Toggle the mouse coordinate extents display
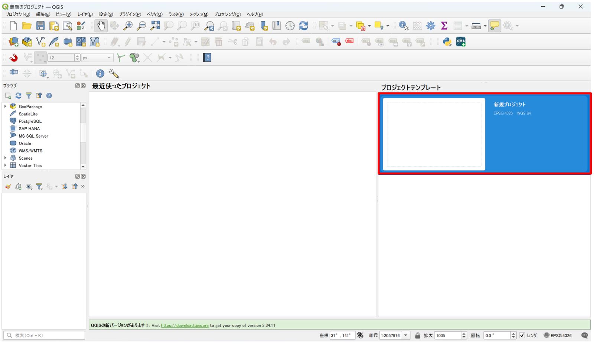 click(x=360, y=335)
